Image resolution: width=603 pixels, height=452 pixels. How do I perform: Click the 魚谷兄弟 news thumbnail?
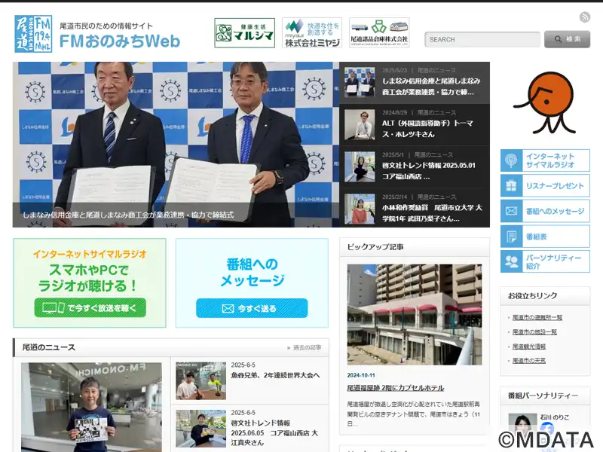(200, 380)
